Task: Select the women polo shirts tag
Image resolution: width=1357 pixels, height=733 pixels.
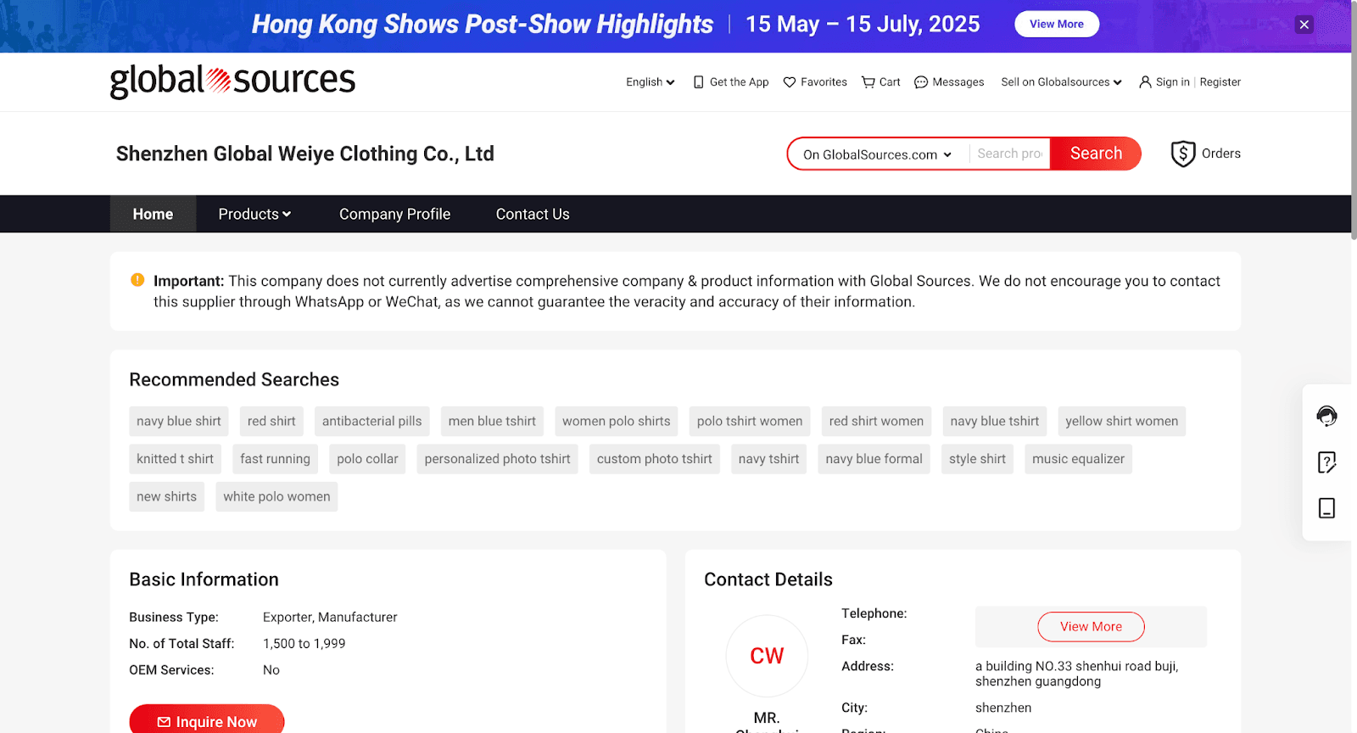Action: (x=616, y=421)
